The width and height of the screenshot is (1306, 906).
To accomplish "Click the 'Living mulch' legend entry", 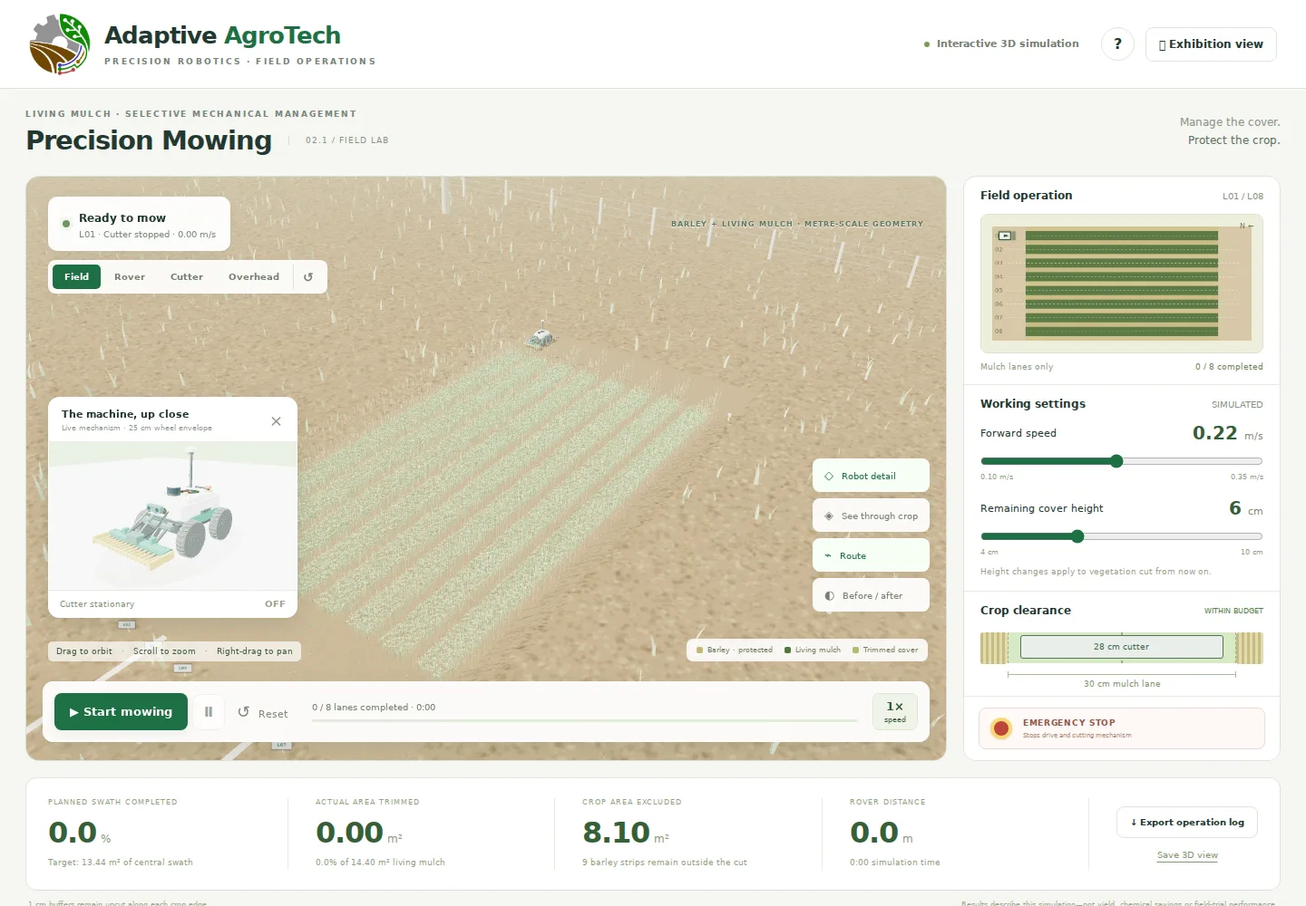I will pyautogui.click(x=813, y=650).
